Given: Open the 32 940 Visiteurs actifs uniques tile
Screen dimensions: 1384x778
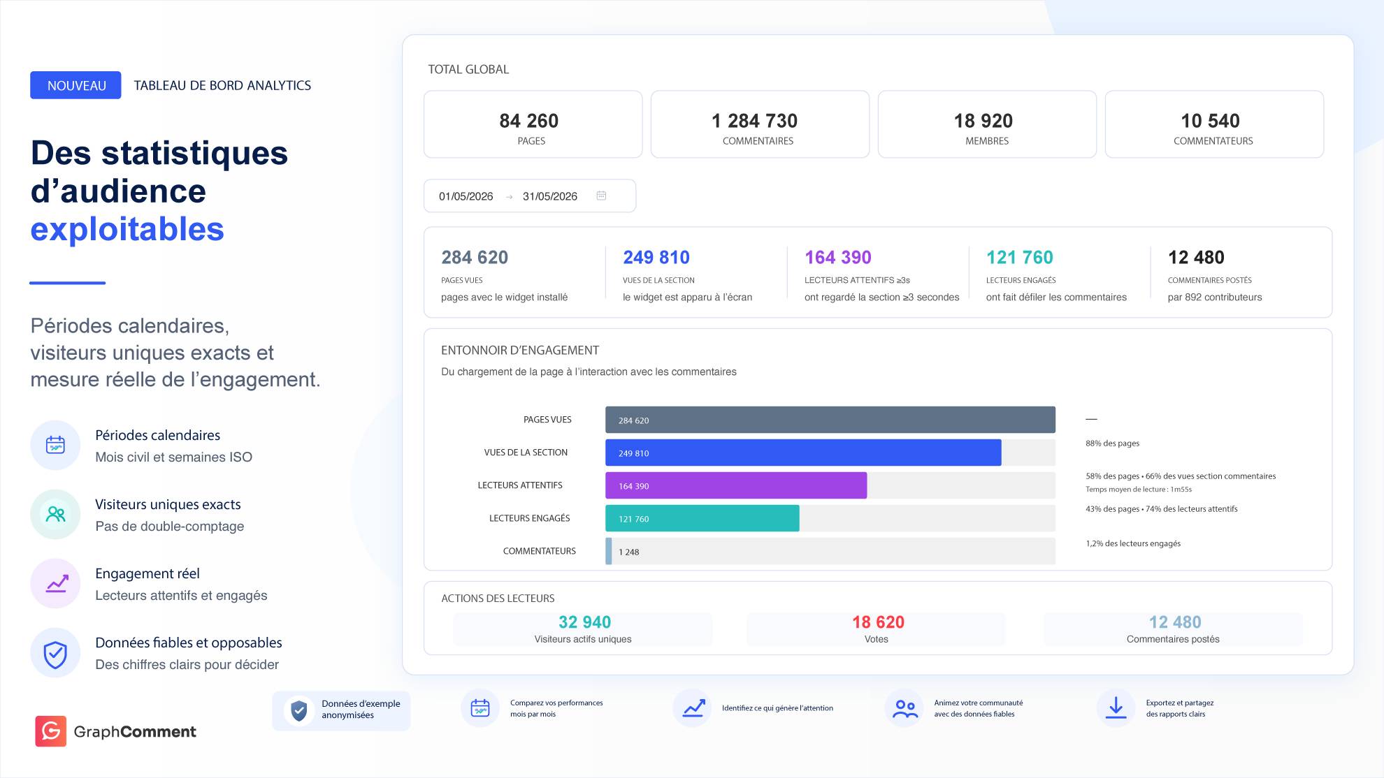Looking at the screenshot, I should coord(583,629).
